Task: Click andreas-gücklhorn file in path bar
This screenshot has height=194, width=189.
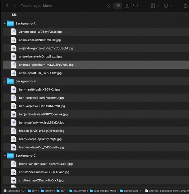Action: (167, 191)
